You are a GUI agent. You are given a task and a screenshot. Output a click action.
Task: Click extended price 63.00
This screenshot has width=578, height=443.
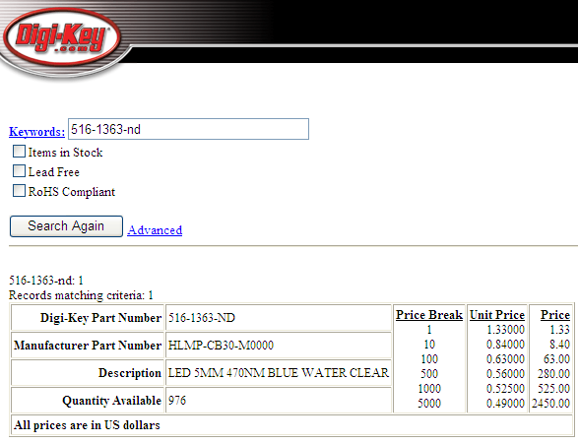point(556,359)
